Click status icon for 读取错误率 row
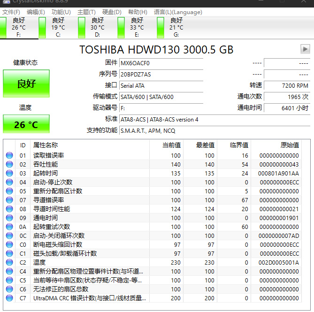Viewport: 314px width, 312px height. pyautogui.click(x=9, y=155)
